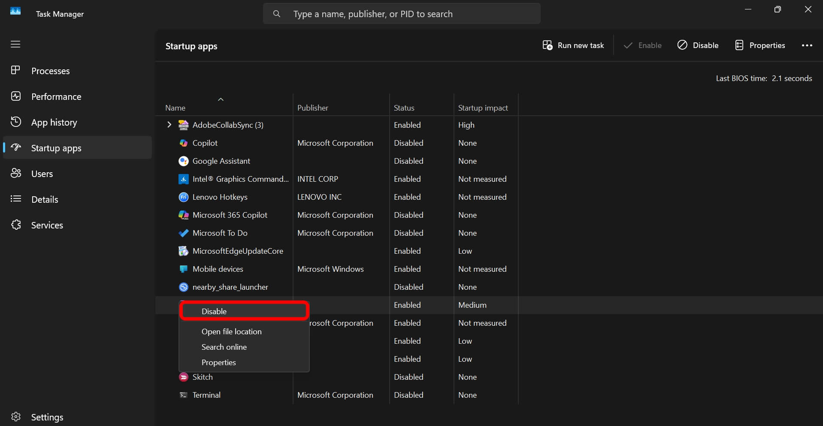Click the search field to type a name
Image resolution: width=823 pixels, height=426 pixels.
pos(401,14)
